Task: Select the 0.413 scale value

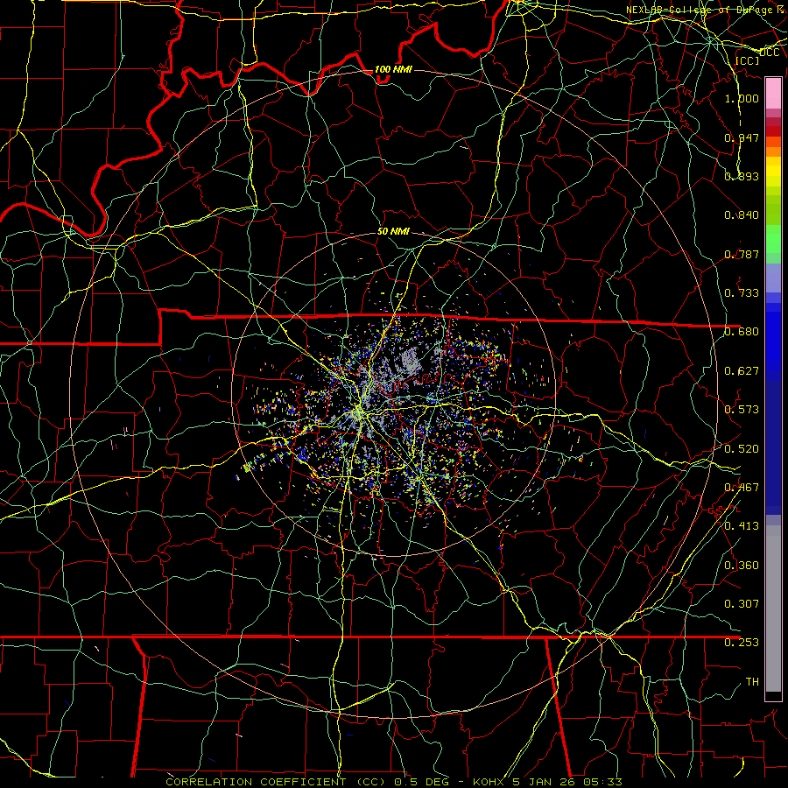Action: click(742, 526)
